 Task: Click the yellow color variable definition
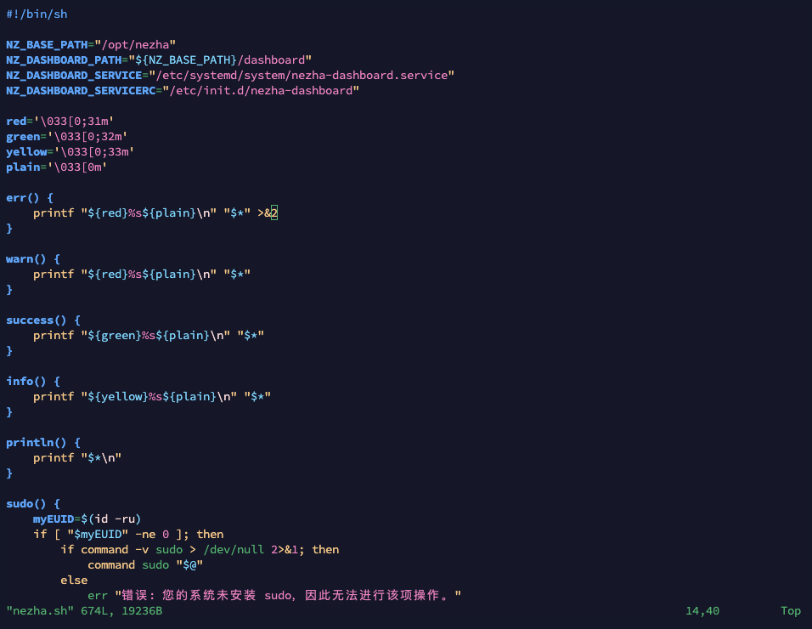coord(25,152)
